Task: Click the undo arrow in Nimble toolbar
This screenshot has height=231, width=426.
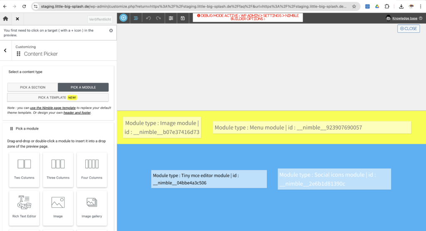Action: [x=149, y=18]
